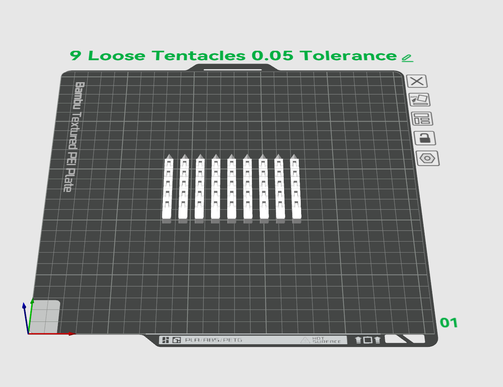Click the pencil icon to edit plate name
This screenshot has width=503, height=387.
click(x=407, y=58)
